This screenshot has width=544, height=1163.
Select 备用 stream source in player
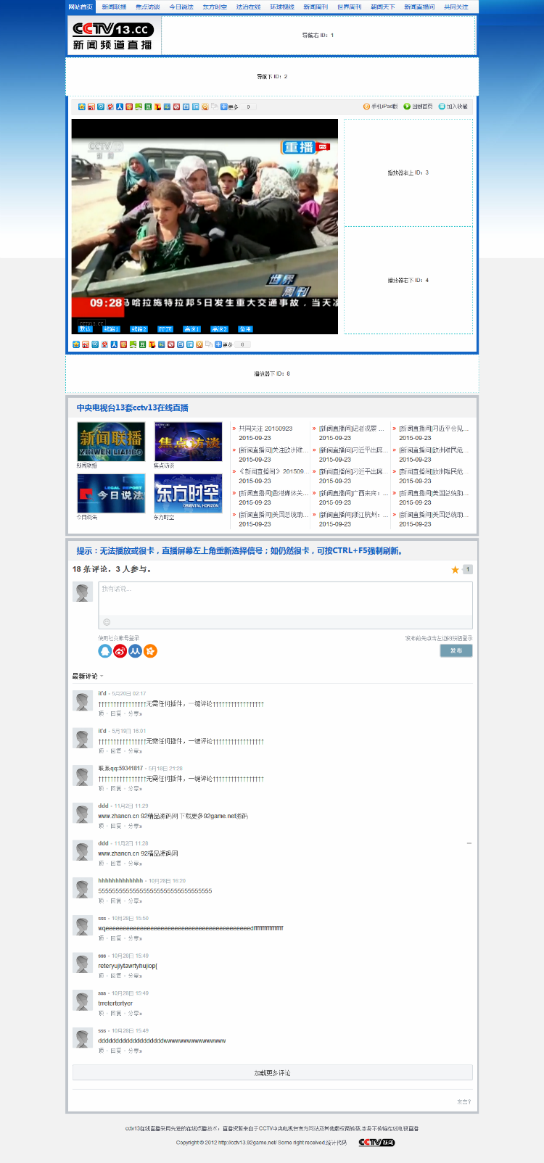(x=245, y=329)
